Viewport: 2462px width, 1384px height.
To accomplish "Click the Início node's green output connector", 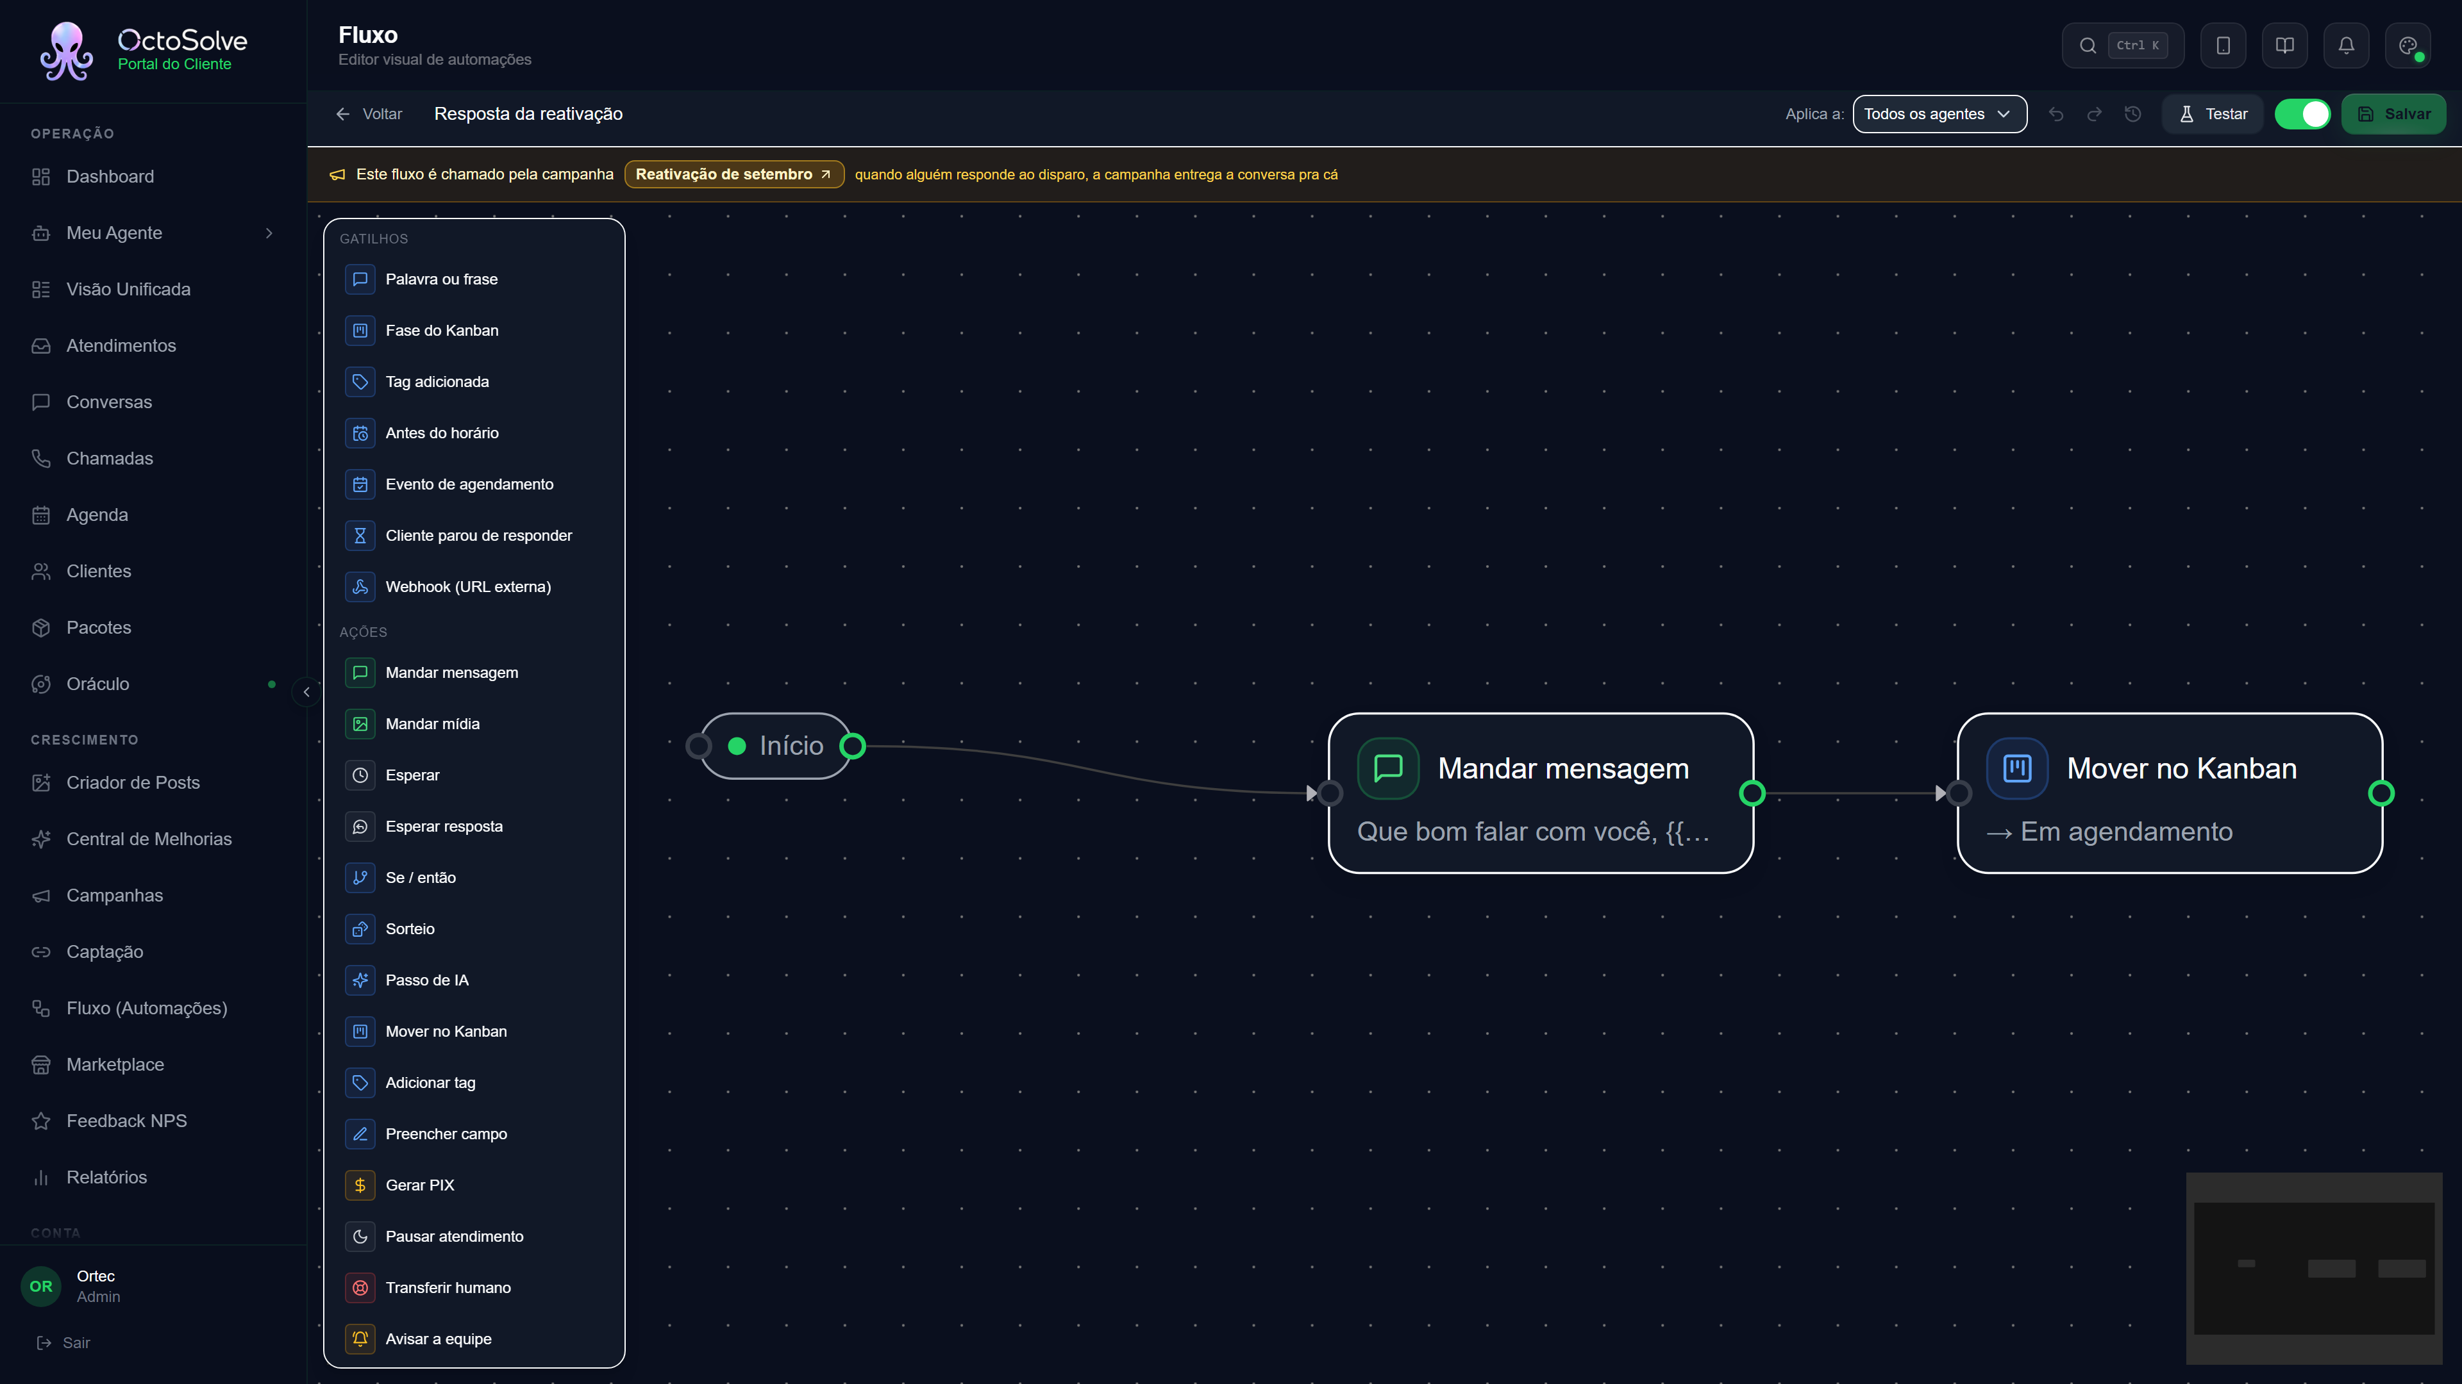I will (853, 746).
